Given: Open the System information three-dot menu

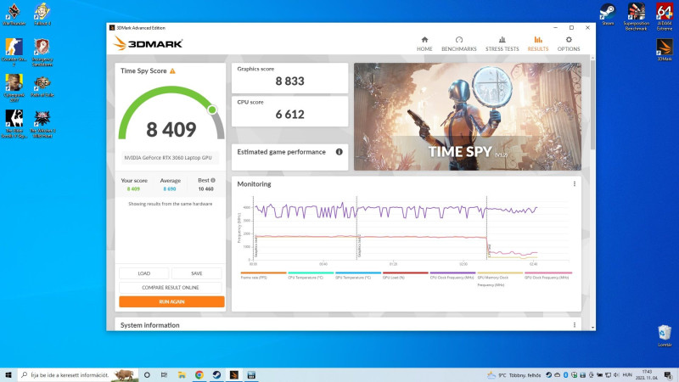Looking at the screenshot, I should 575,325.
